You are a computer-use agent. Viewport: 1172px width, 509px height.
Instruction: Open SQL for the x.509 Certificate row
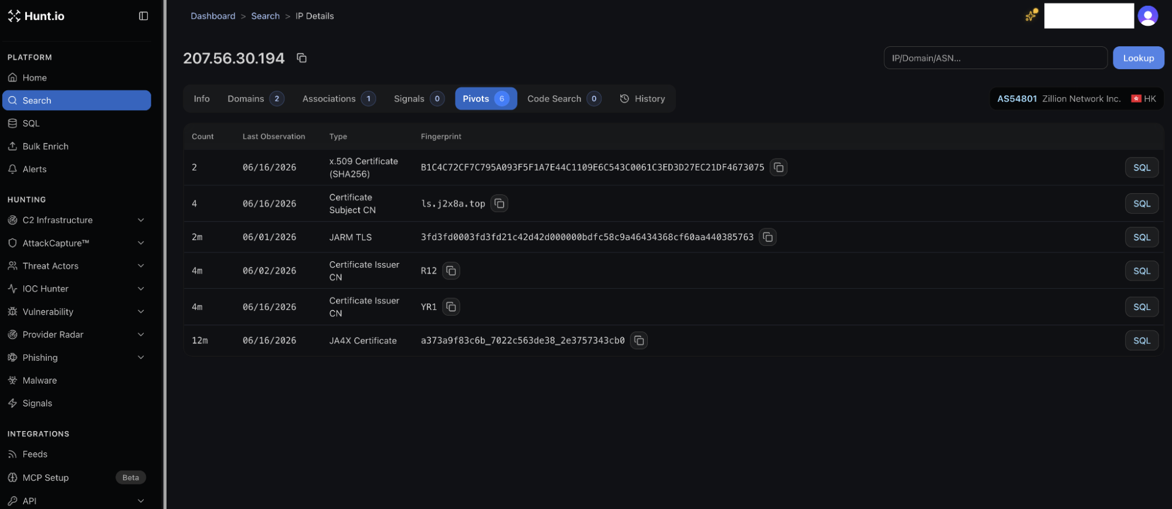[1141, 168]
